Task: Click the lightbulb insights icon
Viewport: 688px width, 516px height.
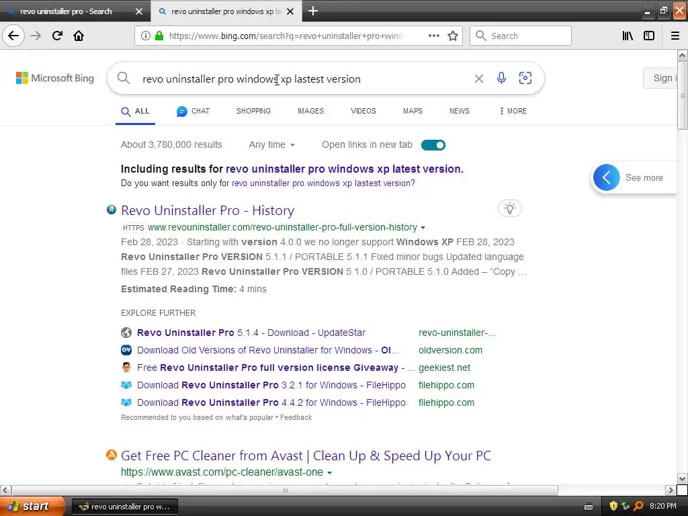Action: click(509, 208)
